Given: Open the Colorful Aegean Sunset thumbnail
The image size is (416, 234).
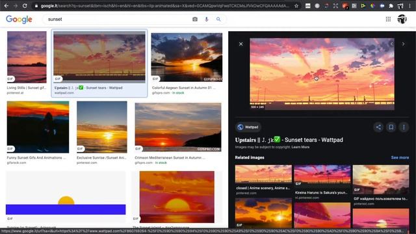Looking at the screenshot, I should (x=187, y=57).
